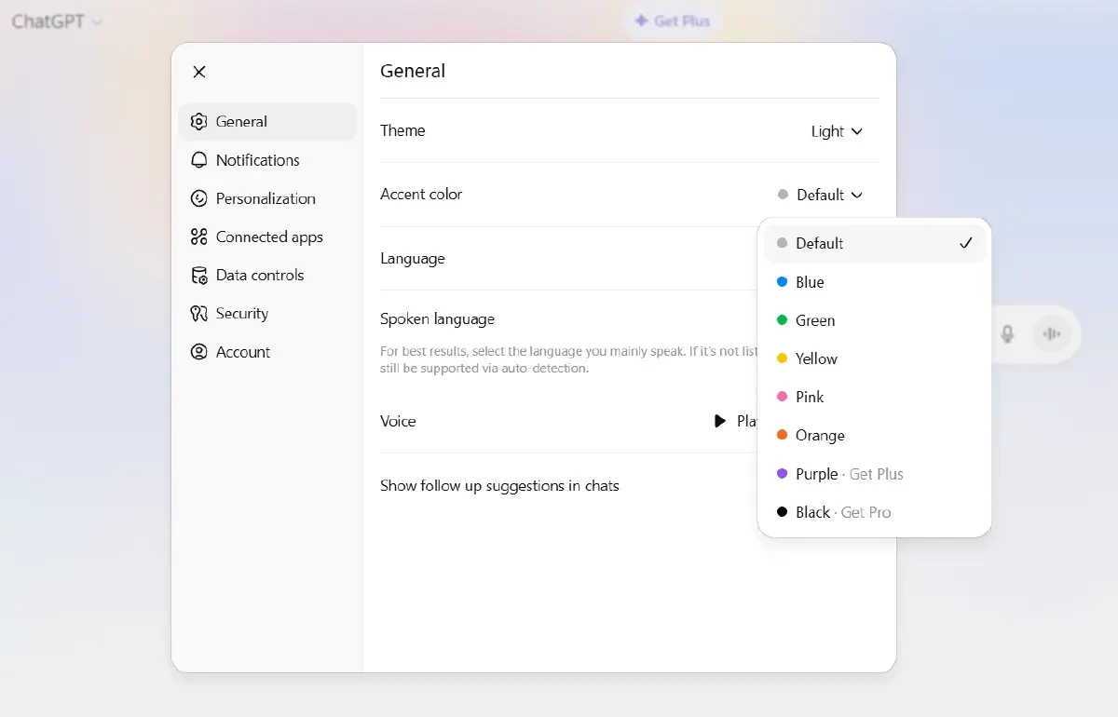1118x717 pixels.
Task: Click the Accent color label
Action: pos(421,194)
